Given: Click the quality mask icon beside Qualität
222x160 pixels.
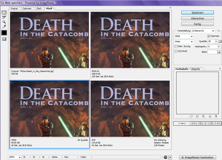Looking at the screenshot, I should (220, 41).
